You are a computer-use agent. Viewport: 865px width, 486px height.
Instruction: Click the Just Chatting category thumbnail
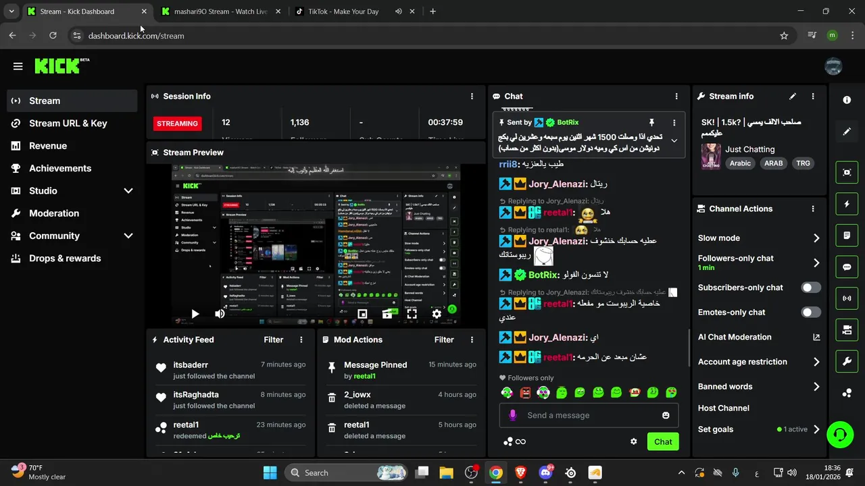(x=710, y=156)
